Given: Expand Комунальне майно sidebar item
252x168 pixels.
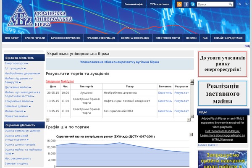Looking at the screenshot, I should [x=19, y=101].
